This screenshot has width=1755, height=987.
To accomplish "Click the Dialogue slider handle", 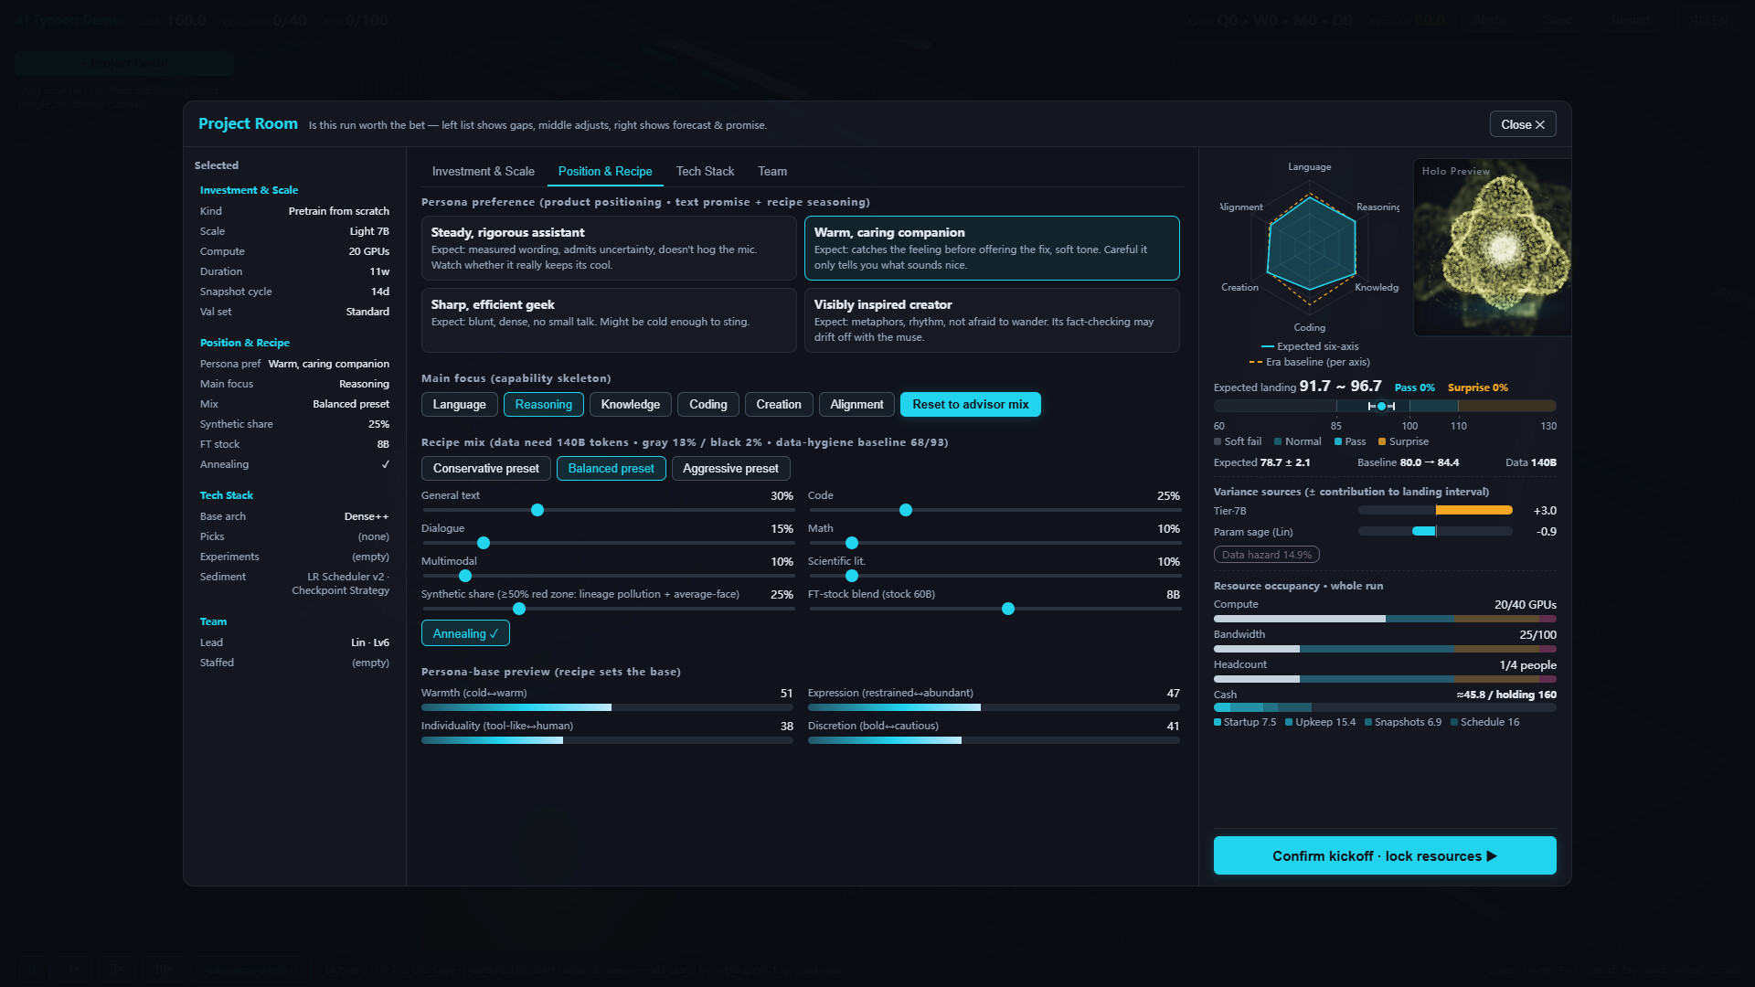I will pos(484,543).
